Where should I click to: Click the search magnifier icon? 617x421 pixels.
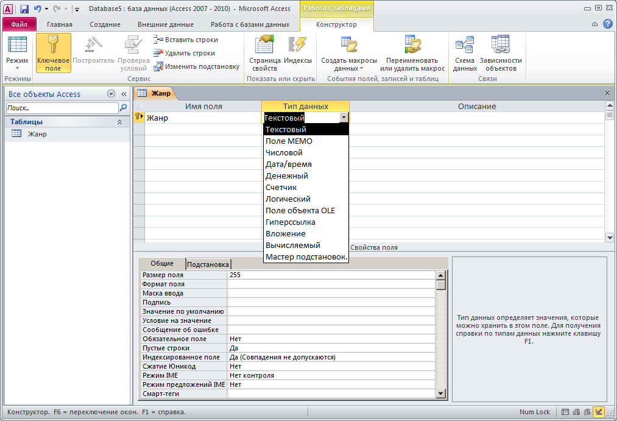click(x=123, y=107)
